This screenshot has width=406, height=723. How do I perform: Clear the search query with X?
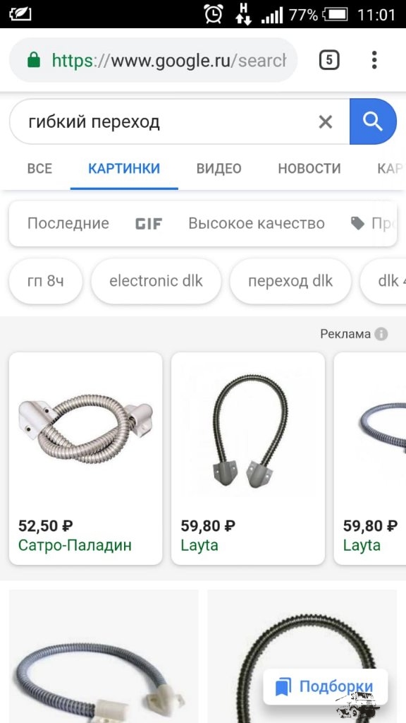[x=326, y=122]
